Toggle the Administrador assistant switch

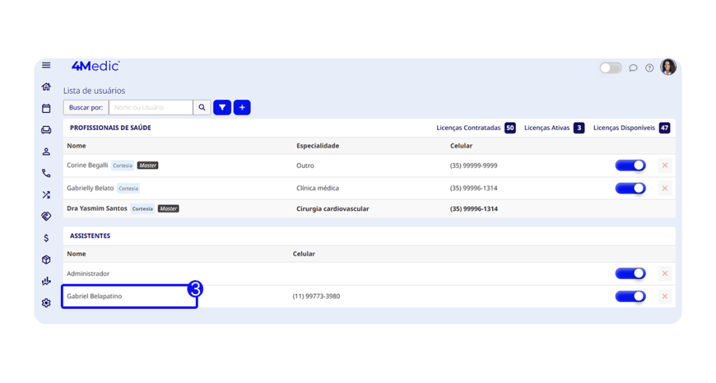pyautogui.click(x=630, y=273)
